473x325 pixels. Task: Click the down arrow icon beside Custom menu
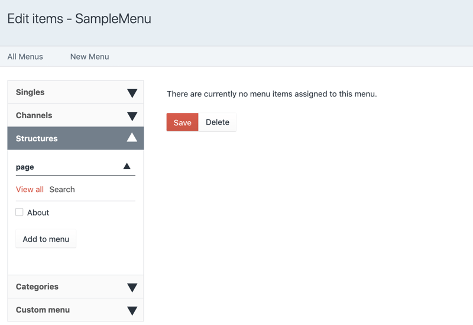[132, 310]
